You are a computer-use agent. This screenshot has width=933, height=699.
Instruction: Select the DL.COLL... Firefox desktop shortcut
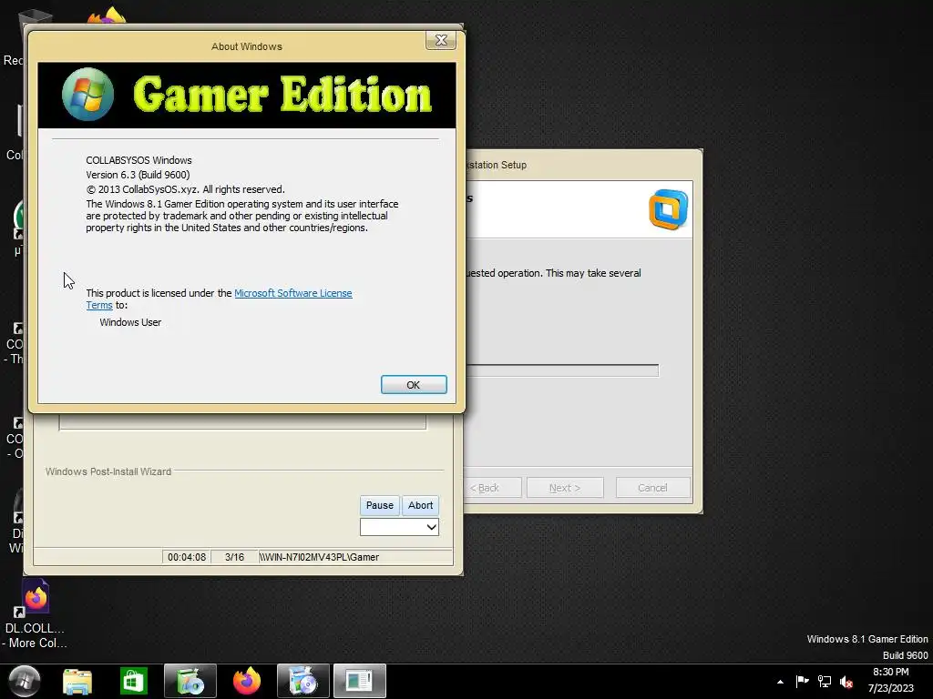click(36, 614)
